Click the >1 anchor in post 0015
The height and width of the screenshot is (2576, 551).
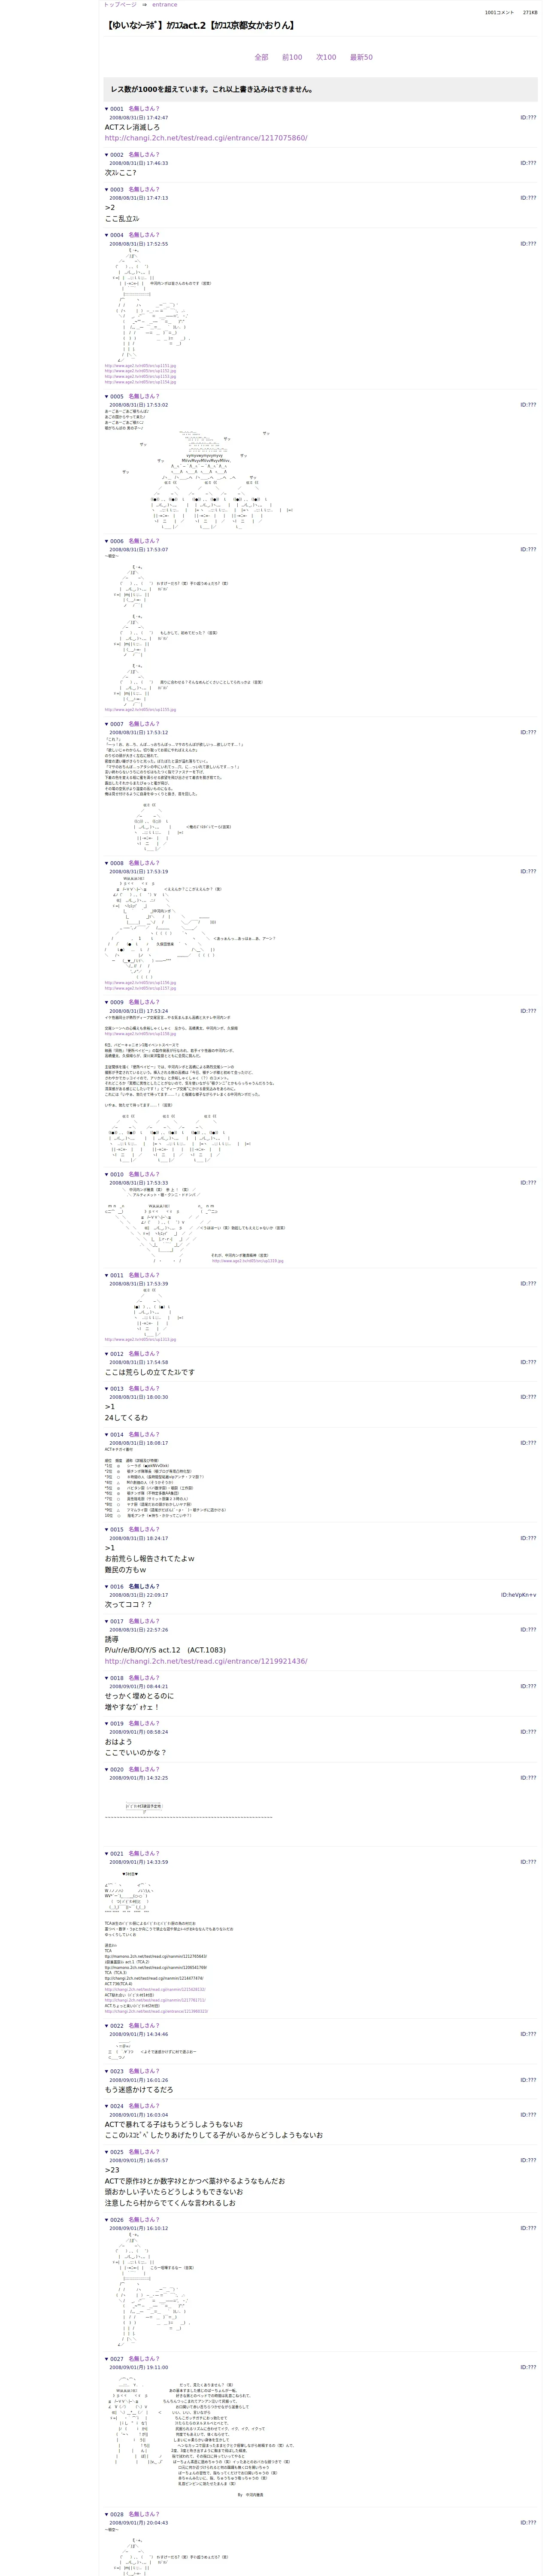point(110,1548)
